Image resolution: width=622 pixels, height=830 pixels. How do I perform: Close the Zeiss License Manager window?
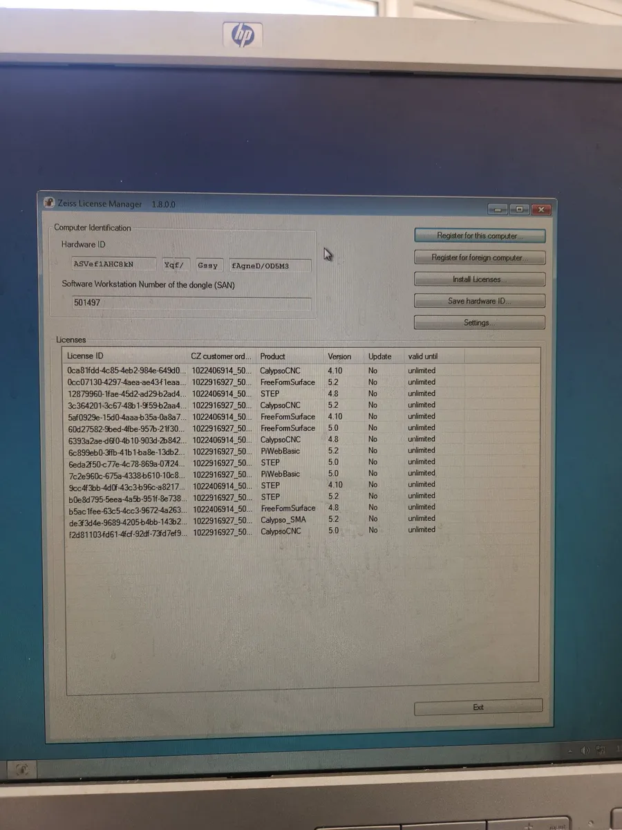tap(540, 210)
